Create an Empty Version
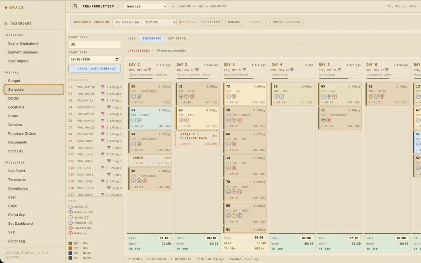Viewport: 421px width, 263px height. point(285,22)
